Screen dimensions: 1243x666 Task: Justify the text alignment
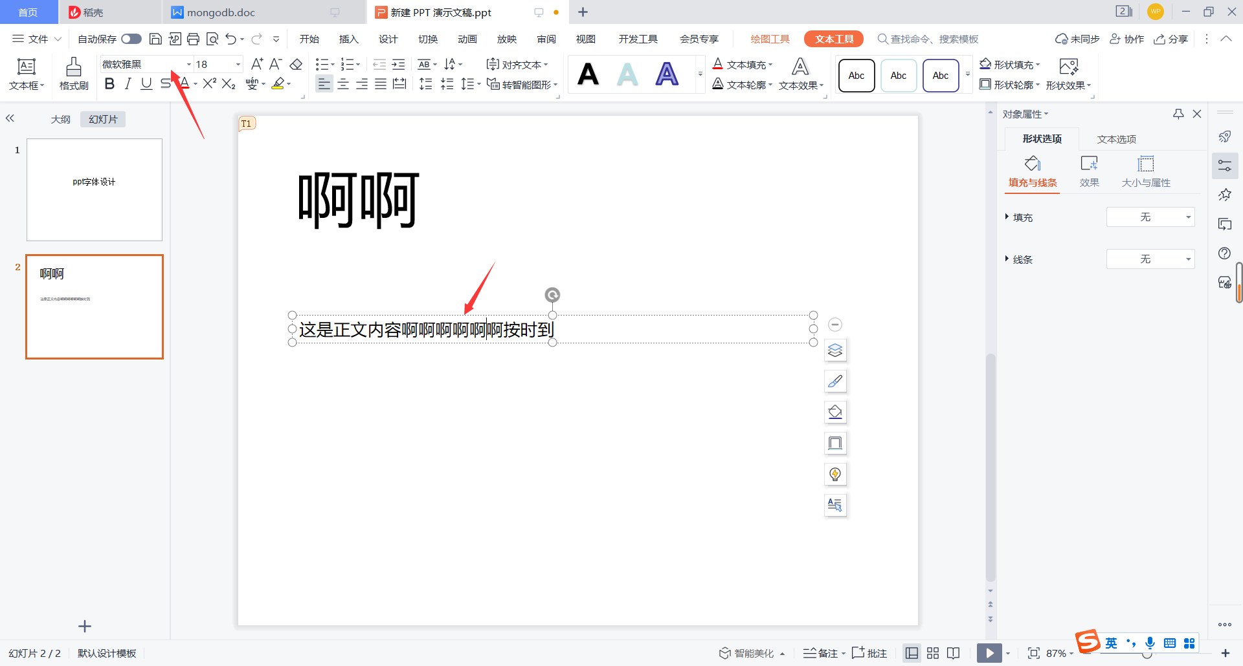tap(381, 84)
